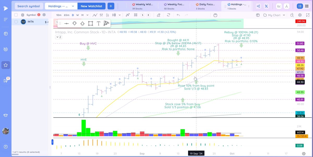Click the app logo in the sidebar

5,8
